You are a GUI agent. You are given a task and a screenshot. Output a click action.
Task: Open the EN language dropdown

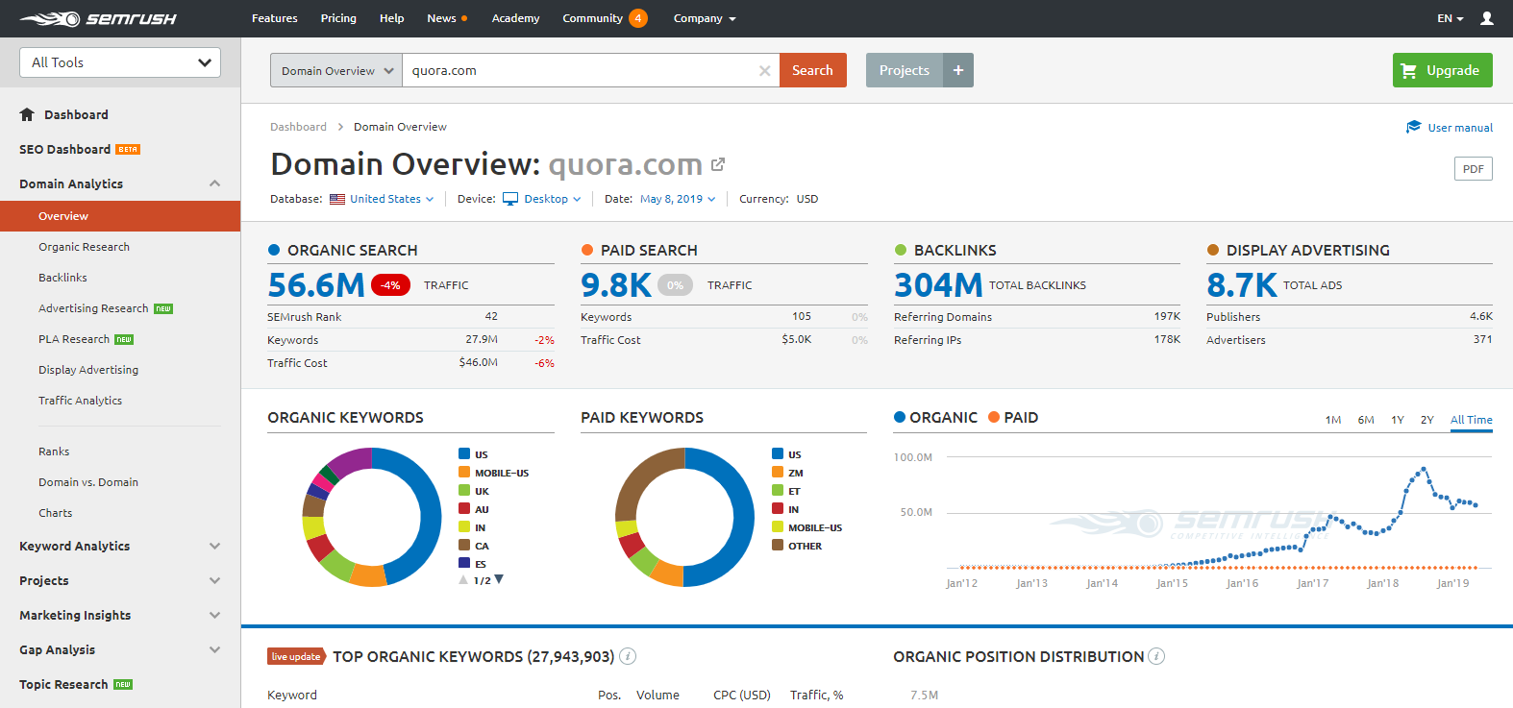tap(1451, 18)
